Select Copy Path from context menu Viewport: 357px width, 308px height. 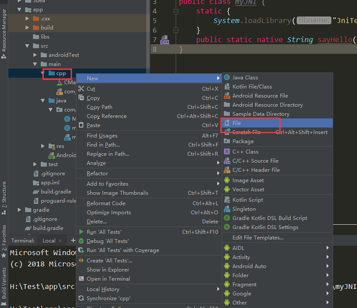coord(149,107)
